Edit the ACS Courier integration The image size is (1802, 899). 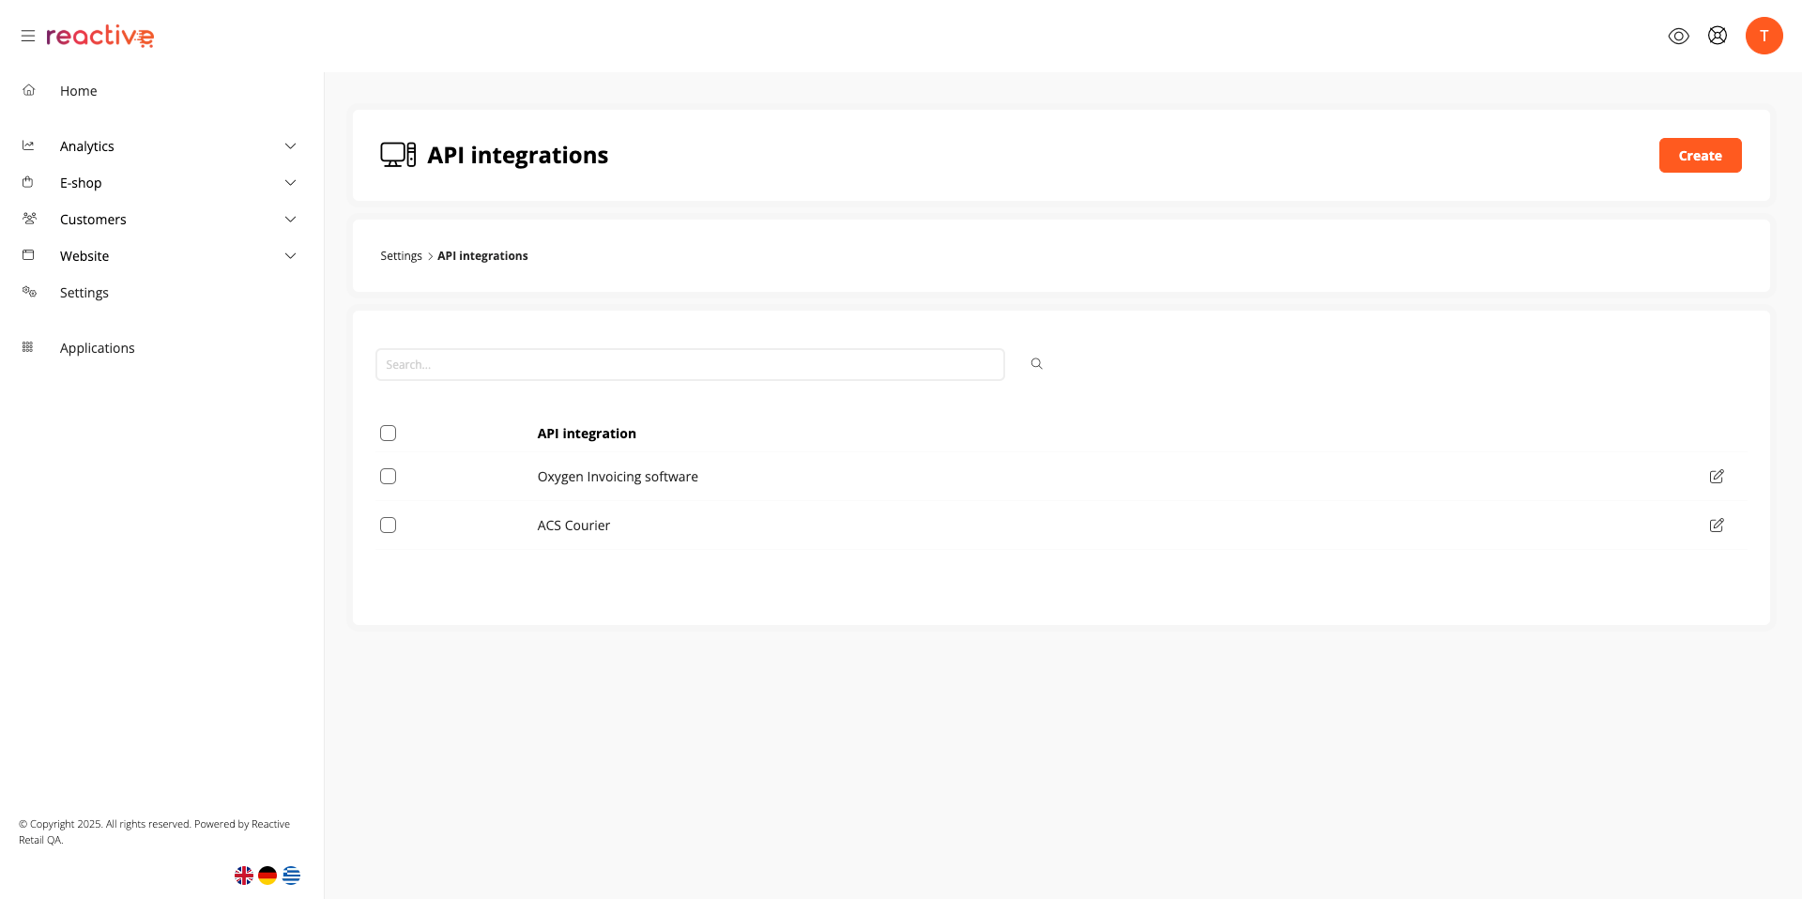pos(1716,526)
